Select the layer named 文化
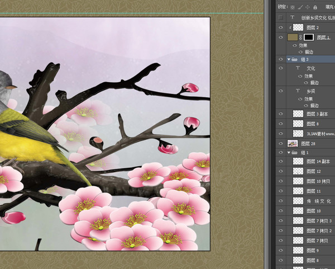Image resolution: width=335 pixels, height=269 pixels. pos(311,68)
